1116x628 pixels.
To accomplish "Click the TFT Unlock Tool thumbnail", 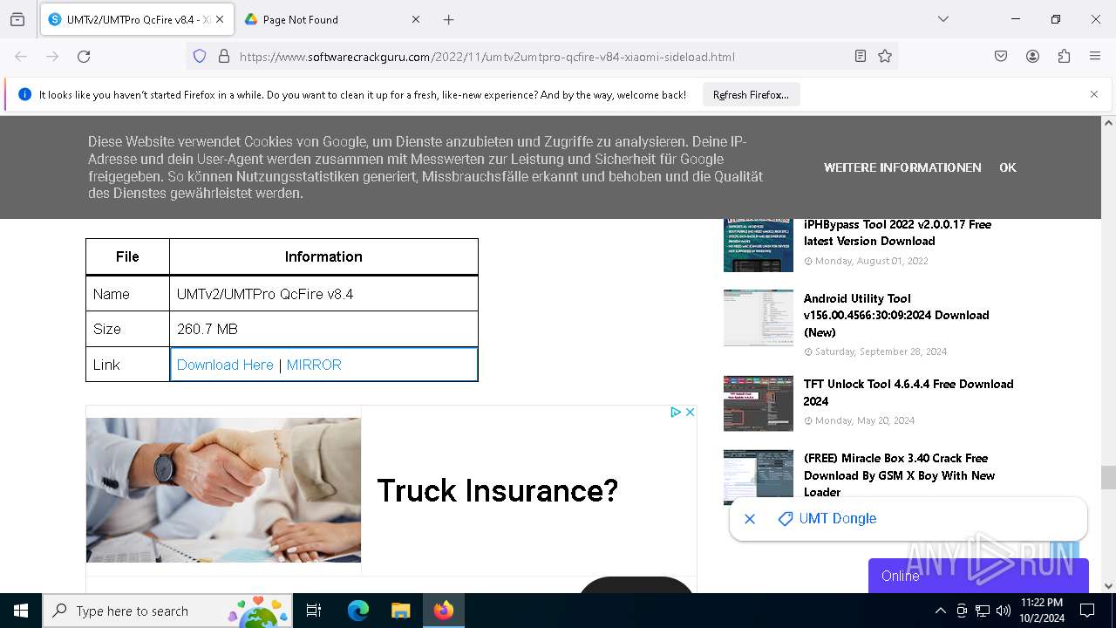I will [759, 403].
